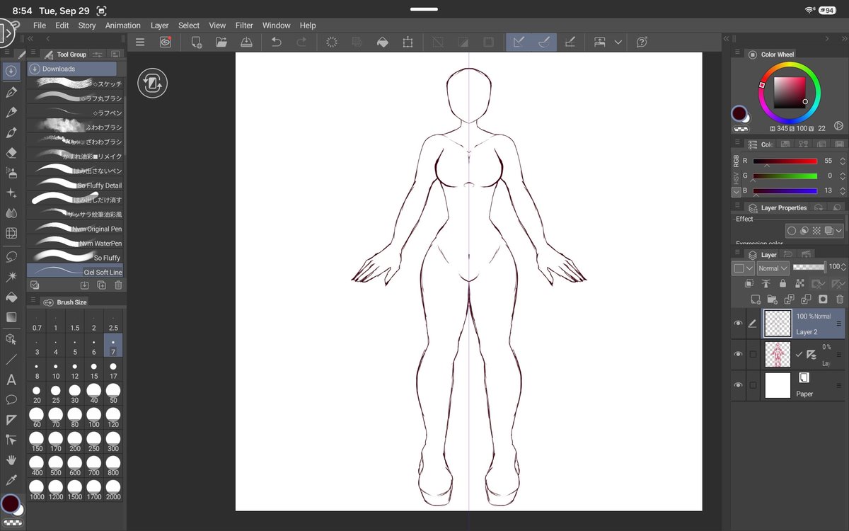Toggle Clip to layer below icon
Image resolution: width=849 pixels, height=531 pixels.
pos(750,283)
